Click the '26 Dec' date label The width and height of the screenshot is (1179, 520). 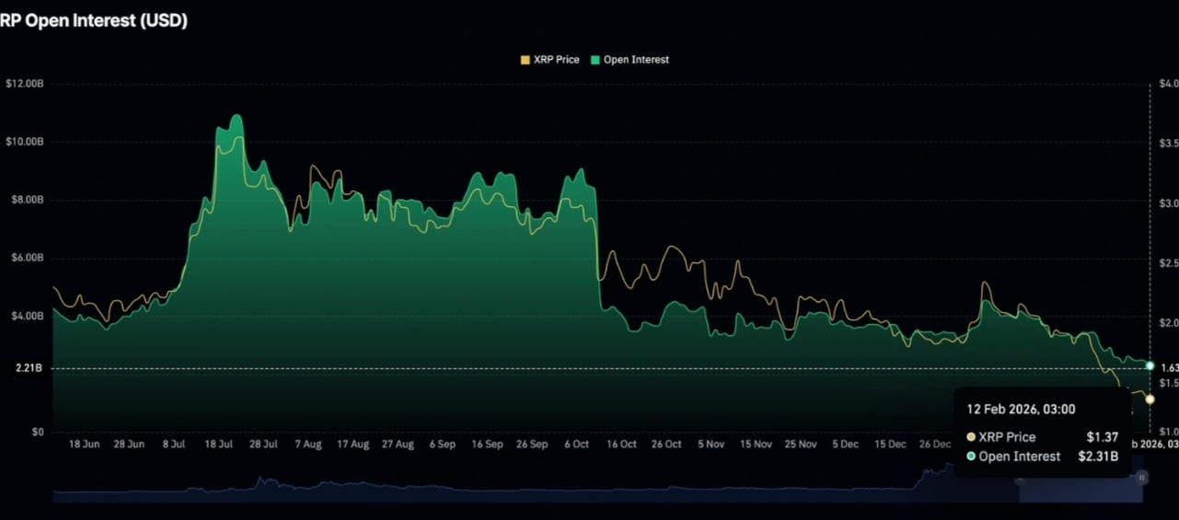(935, 445)
